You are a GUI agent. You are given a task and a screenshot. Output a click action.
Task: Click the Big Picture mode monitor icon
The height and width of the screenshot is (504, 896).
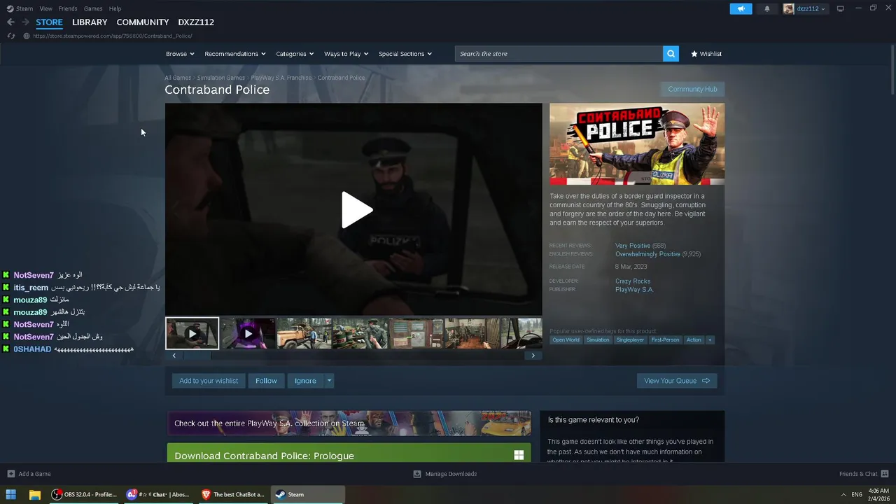click(841, 8)
